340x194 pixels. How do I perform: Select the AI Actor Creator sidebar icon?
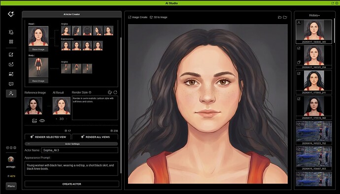[11, 94]
